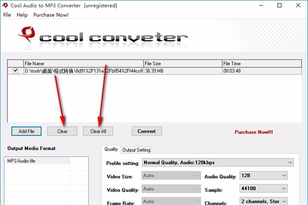Open the Audio Quality 128 dropdown
The image size is (308, 205).
tap(263, 175)
